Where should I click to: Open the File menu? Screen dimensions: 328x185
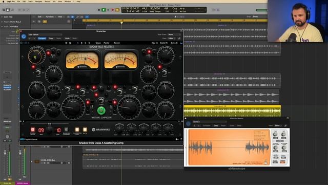point(18,1)
